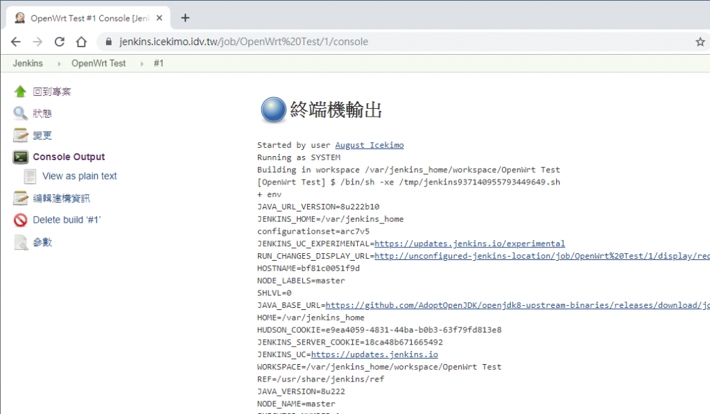Close the OpenWrt Test #1 Console tab
Viewport: 710px width, 414px height.
[159, 18]
